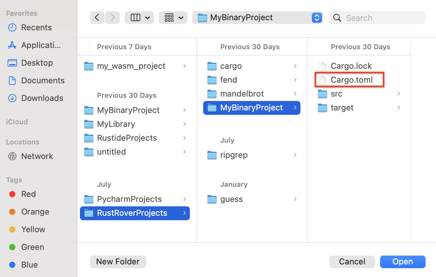Select Network under Locations
436x277 pixels.
(x=37, y=156)
